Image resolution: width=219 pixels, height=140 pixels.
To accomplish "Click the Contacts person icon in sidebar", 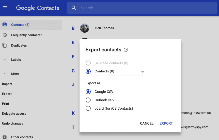I will coord(5,25).
